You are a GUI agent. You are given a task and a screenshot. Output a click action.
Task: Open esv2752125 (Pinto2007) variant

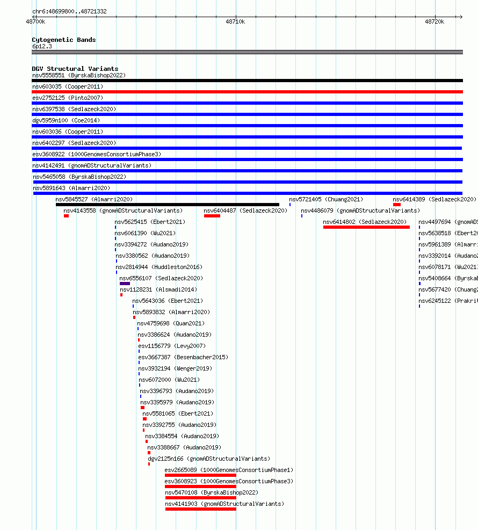point(68,98)
